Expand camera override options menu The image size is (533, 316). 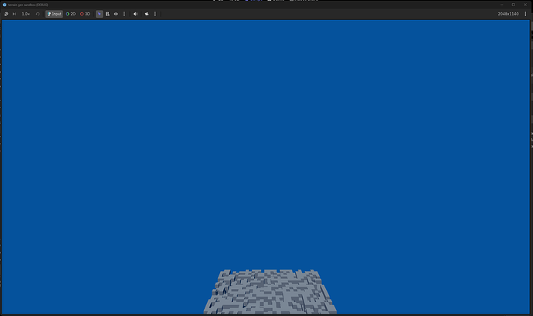pos(155,14)
